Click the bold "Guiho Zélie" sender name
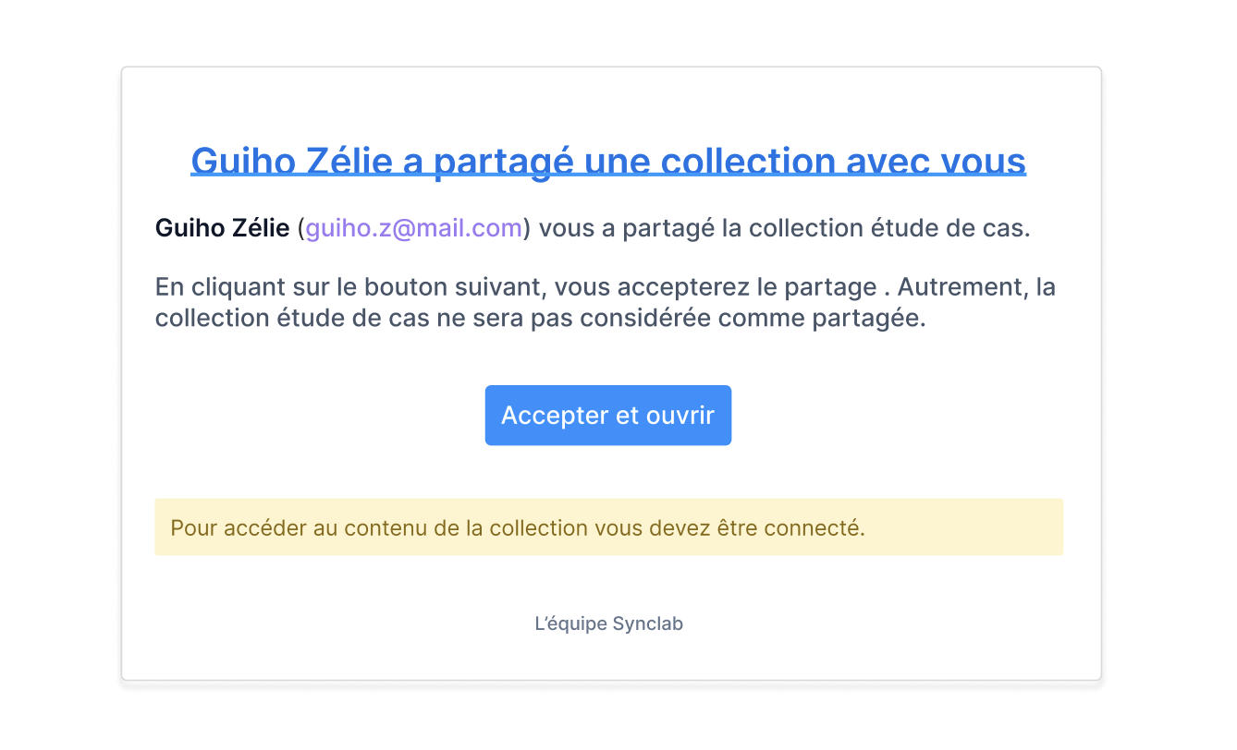The height and width of the screenshot is (750, 1237). click(x=222, y=228)
